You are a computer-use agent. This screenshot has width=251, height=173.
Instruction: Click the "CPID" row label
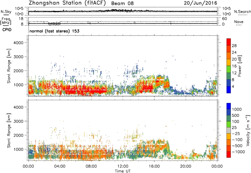click(7, 30)
